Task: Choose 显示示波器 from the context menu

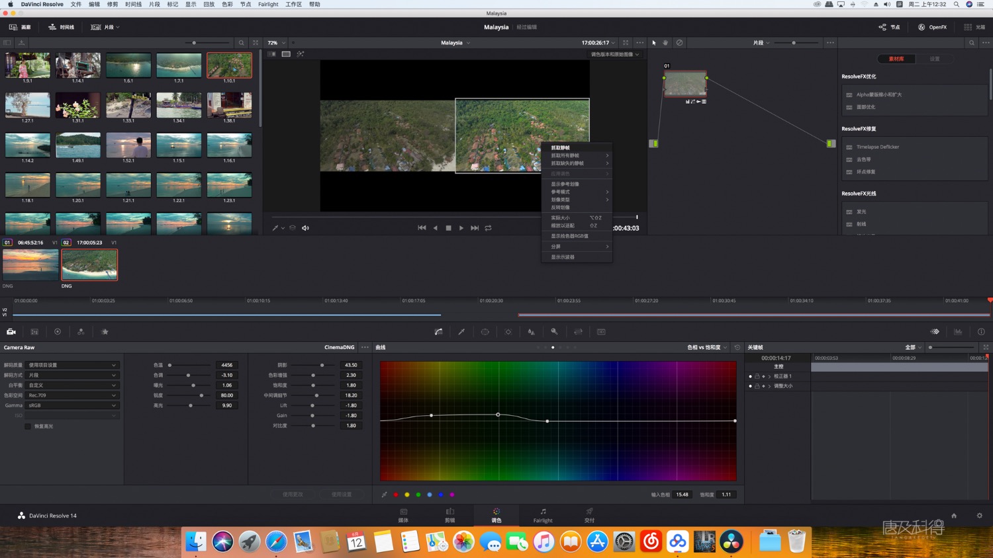Action: coord(577,257)
